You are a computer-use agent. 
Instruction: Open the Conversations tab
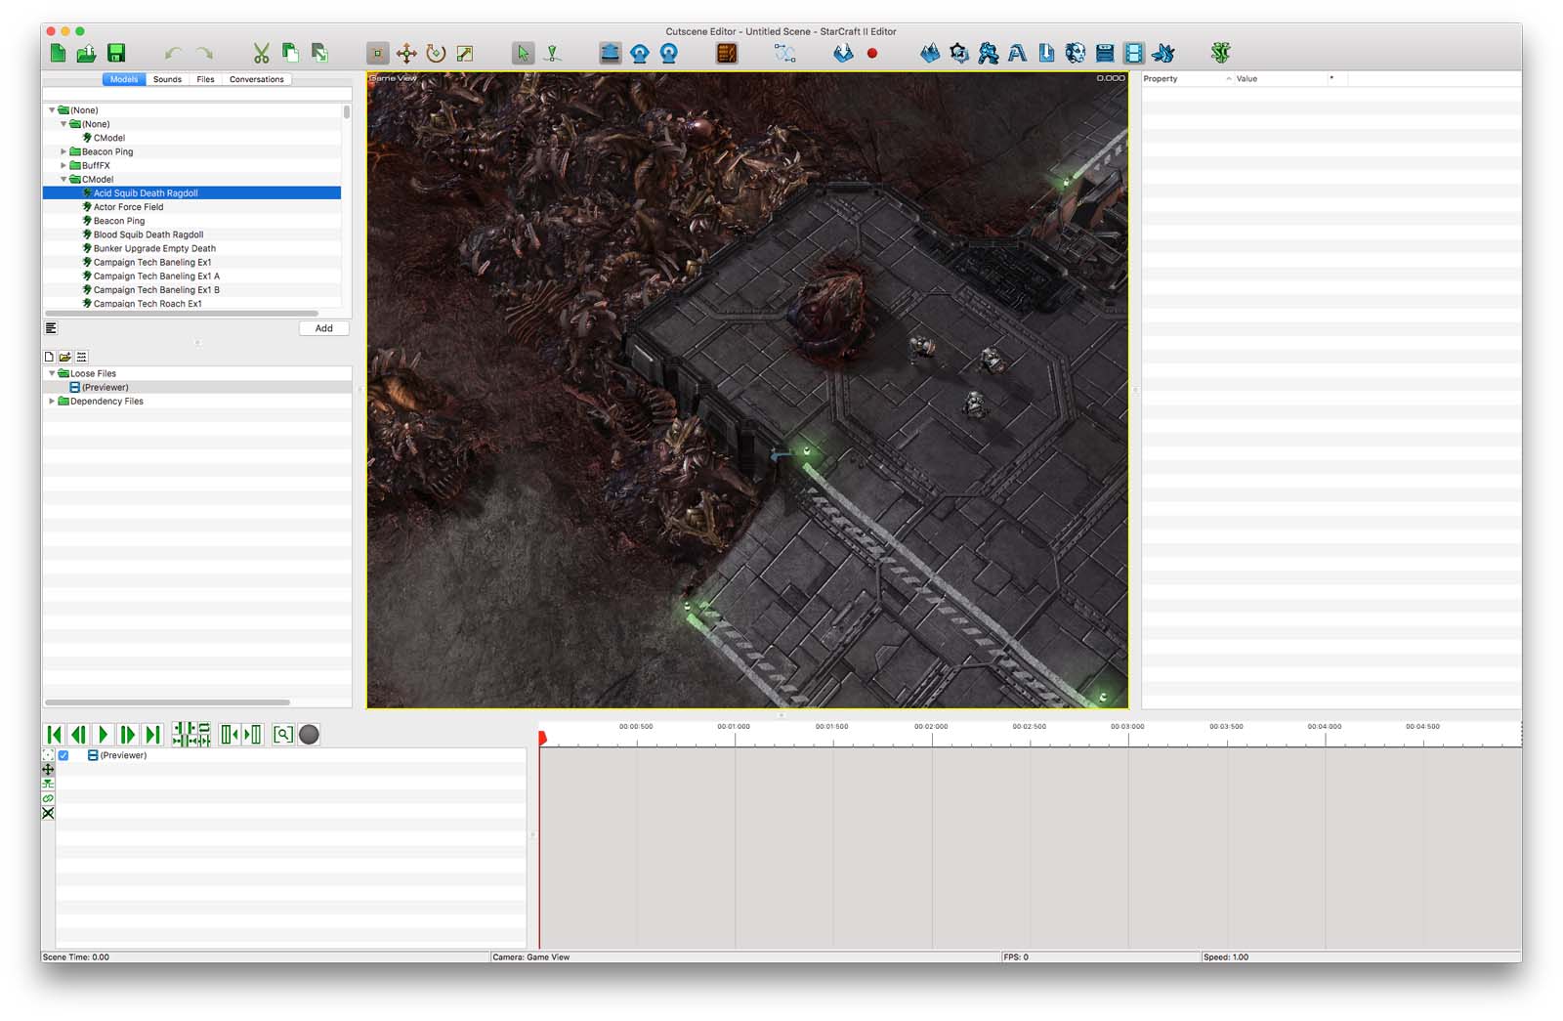256,79
